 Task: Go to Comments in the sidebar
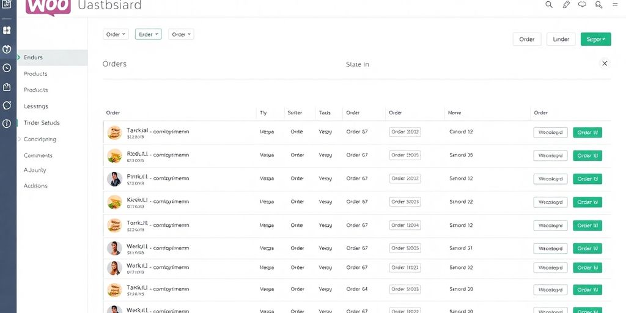pos(38,156)
